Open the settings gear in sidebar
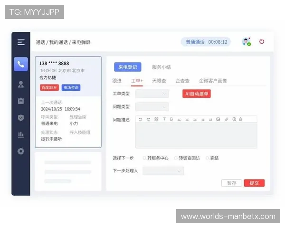The image size is (285, 228). [21, 151]
